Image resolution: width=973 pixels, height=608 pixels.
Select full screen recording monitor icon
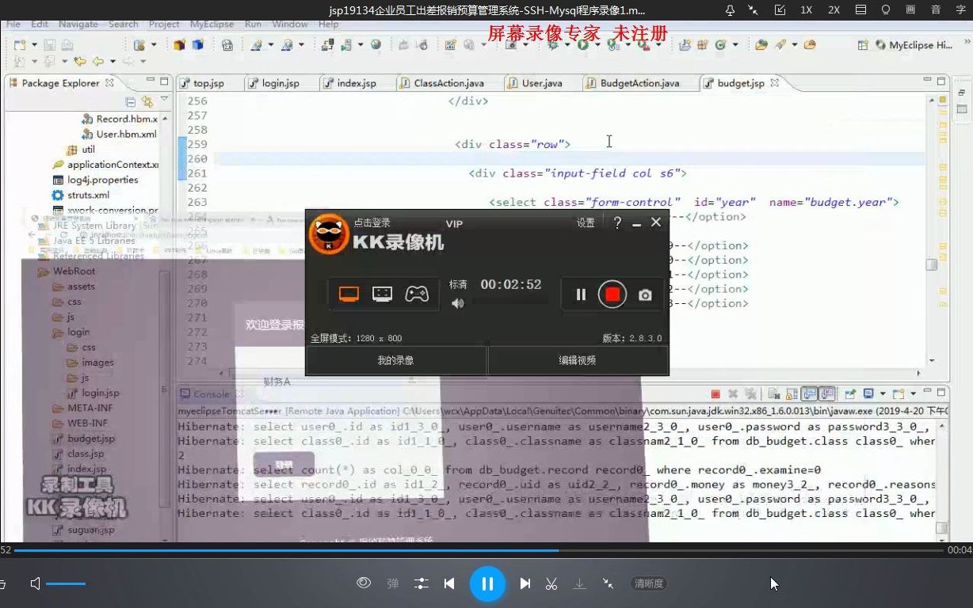[x=349, y=292]
